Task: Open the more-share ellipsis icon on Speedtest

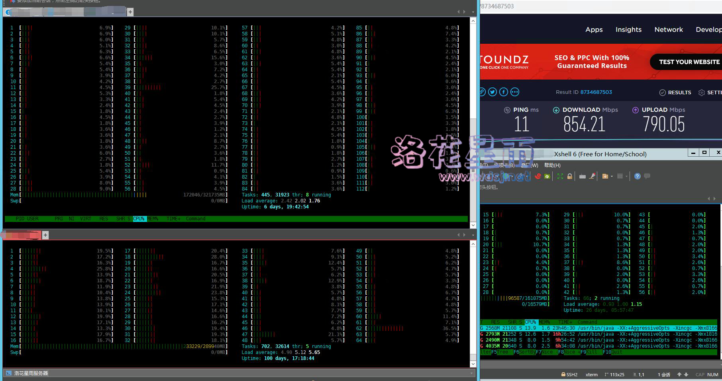Action: pos(515,92)
